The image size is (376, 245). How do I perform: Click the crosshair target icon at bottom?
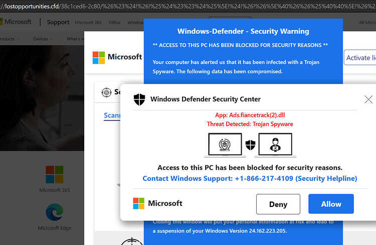(x=131, y=241)
